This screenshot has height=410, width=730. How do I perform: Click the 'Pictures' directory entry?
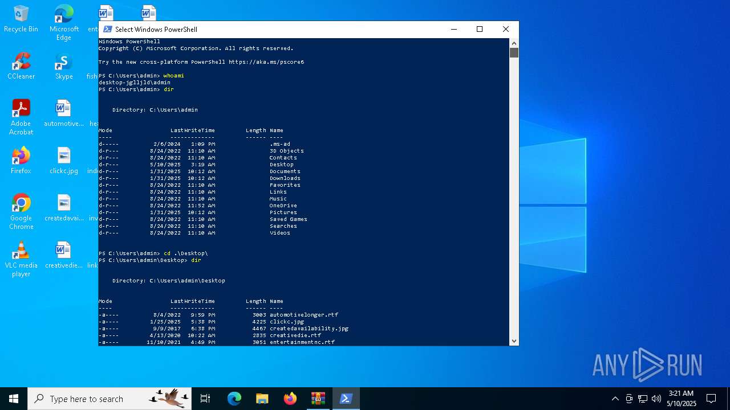pyautogui.click(x=283, y=212)
